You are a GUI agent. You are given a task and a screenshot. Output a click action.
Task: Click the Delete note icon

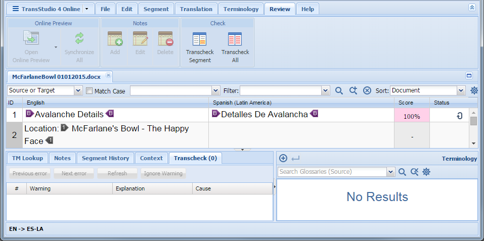(x=165, y=38)
